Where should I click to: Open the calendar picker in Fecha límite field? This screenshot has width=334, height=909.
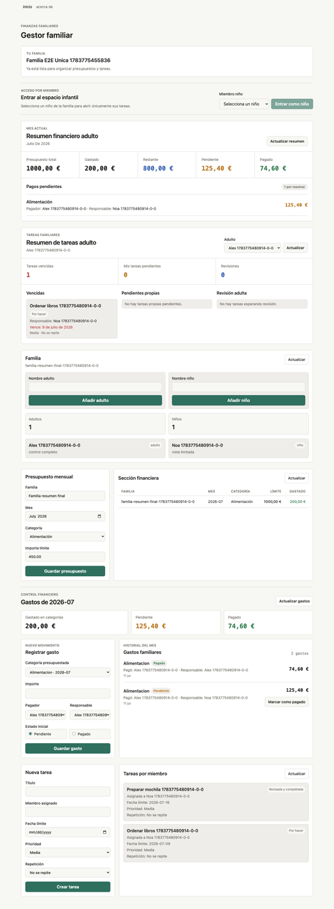point(105,832)
